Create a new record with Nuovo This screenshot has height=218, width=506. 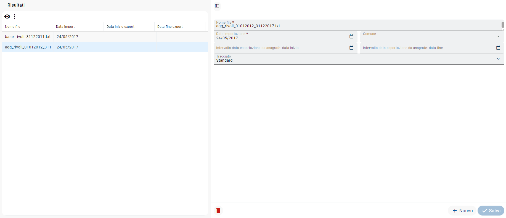(x=462, y=211)
